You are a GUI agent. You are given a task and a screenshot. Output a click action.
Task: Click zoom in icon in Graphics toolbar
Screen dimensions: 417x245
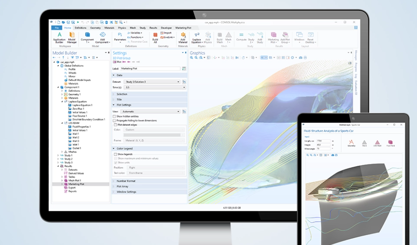(191, 58)
